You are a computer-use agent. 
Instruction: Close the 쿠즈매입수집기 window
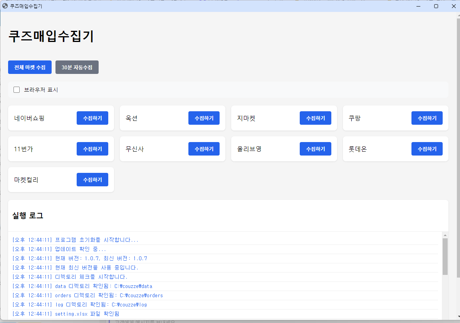tap(453, 6)
